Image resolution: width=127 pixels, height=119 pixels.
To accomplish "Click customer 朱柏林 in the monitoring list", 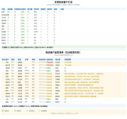I will pos(8,94).
